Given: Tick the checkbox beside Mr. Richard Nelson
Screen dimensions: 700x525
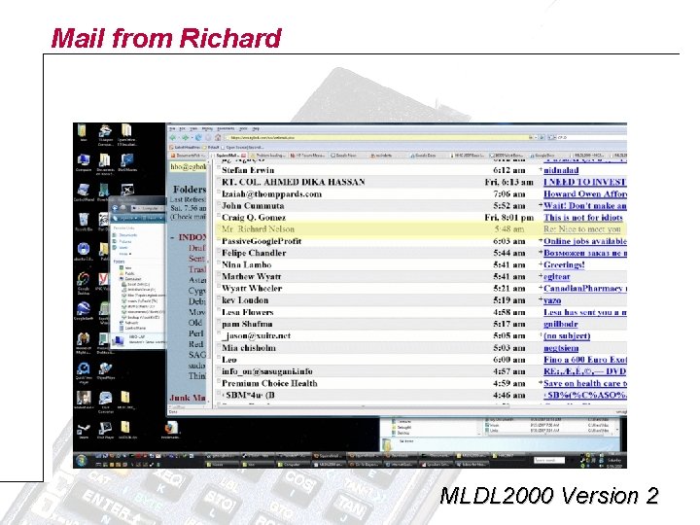Looking at the screenshot, I should (x=219, y=228).
